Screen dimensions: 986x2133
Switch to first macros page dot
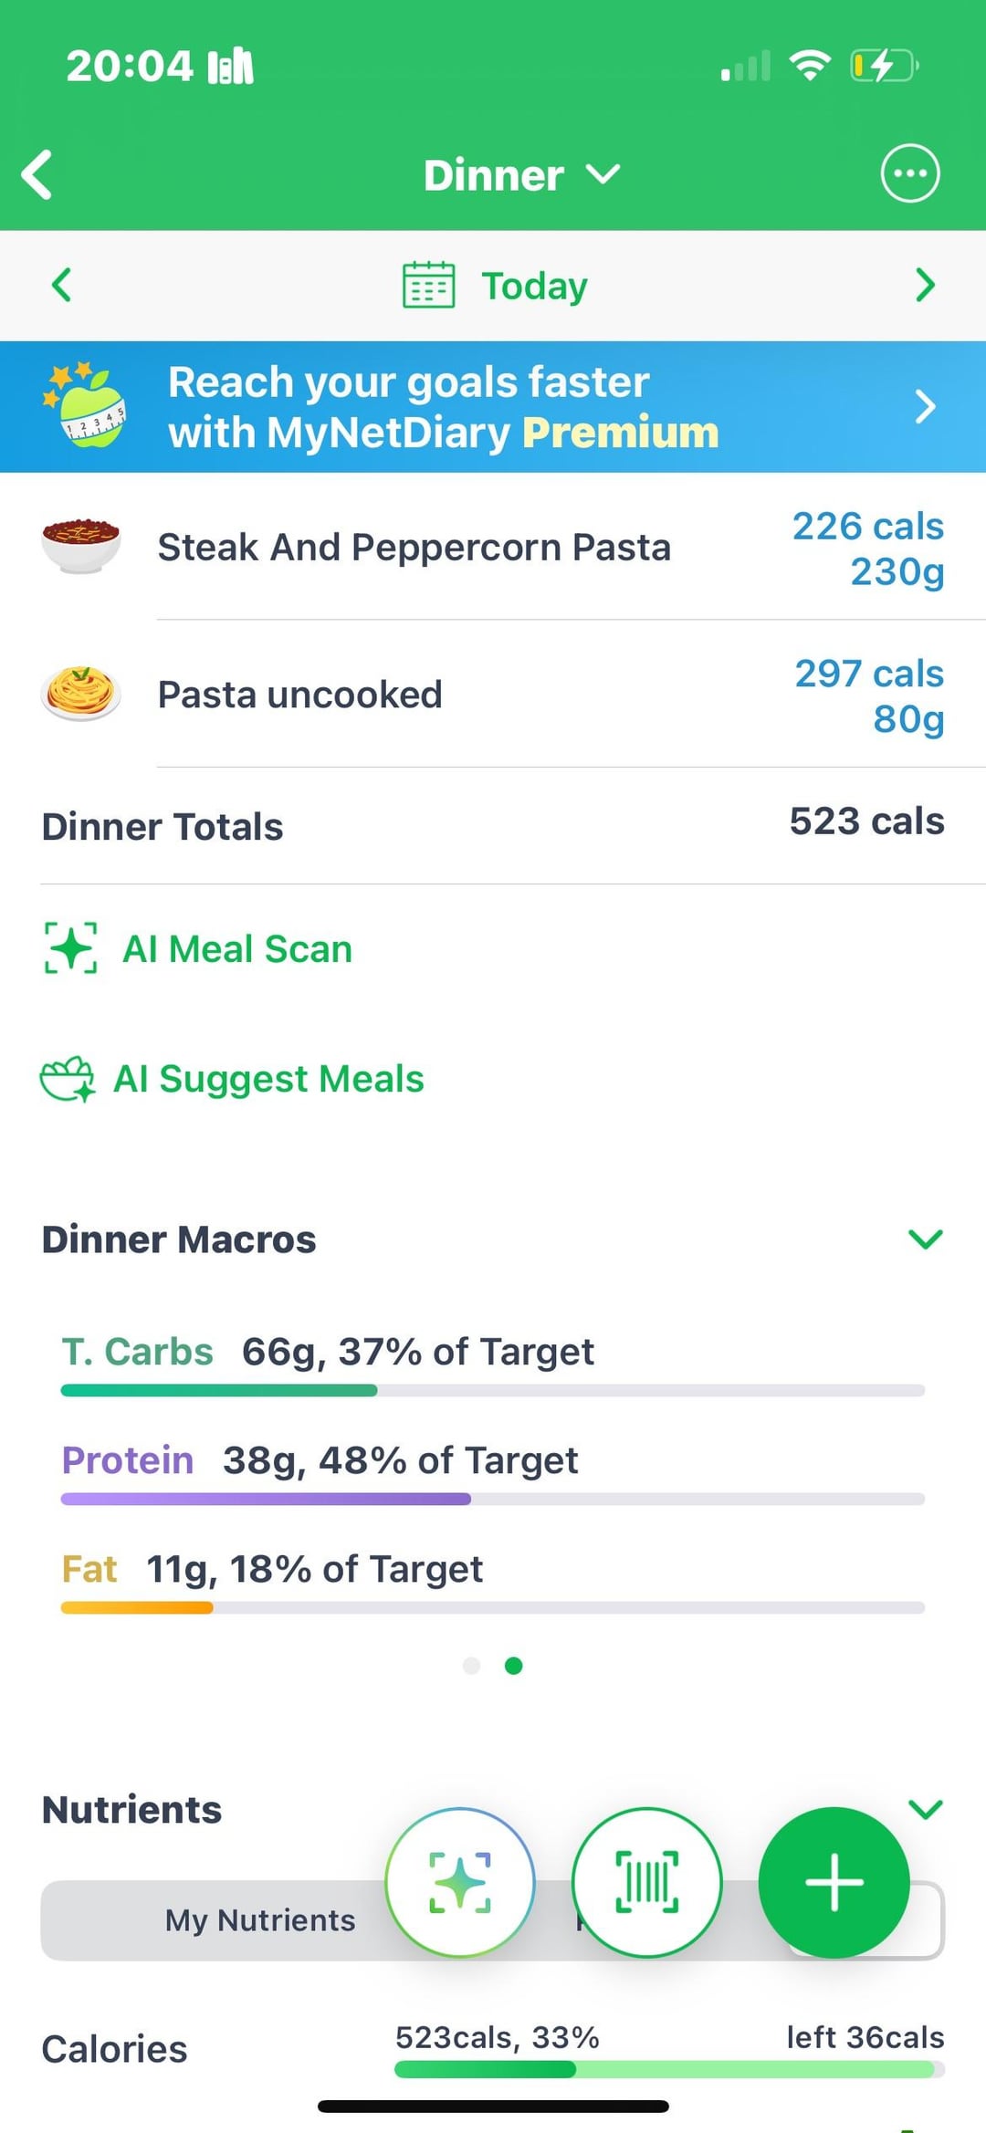point(471,1666)
